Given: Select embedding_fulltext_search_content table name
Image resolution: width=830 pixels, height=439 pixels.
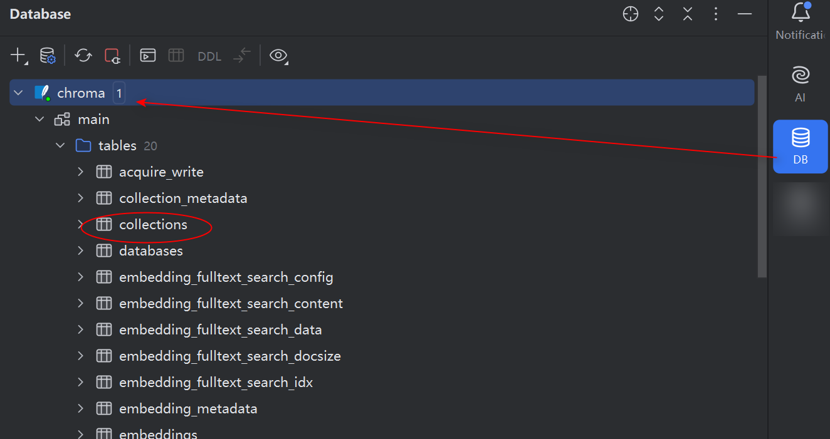Looking at the screenshot, I should 231,303.
